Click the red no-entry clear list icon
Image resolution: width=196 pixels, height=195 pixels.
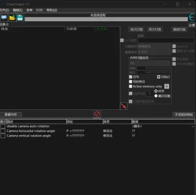click(97, 114)
